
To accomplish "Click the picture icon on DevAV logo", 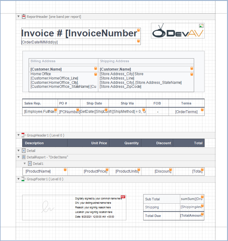I will tap(201, 26).
